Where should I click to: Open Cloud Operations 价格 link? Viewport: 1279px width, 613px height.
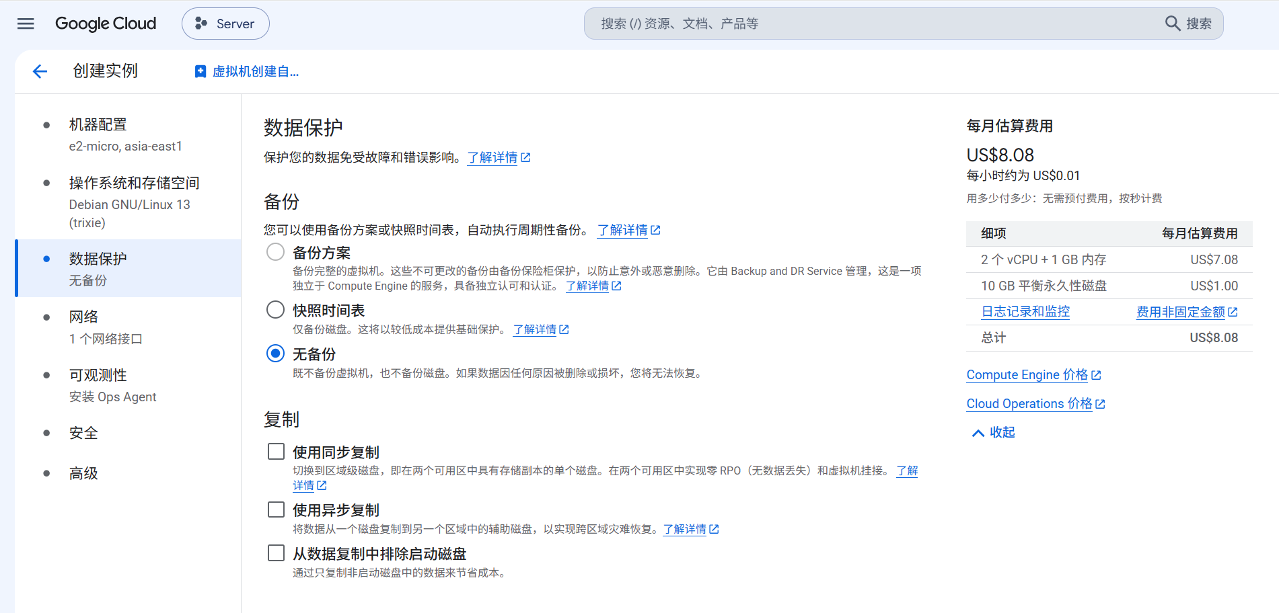tap(1035, 404)
